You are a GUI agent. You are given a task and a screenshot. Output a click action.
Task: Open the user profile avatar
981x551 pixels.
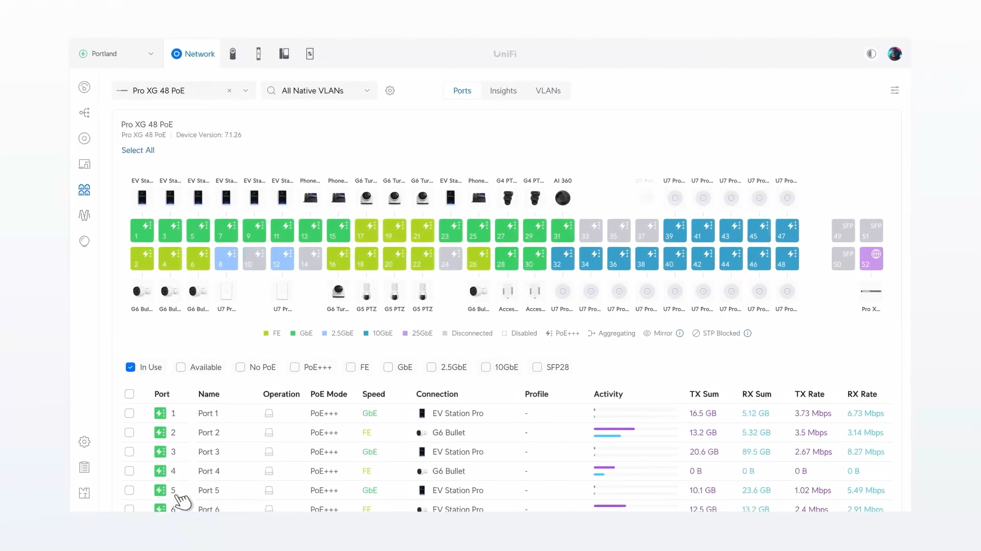point(894,54)
